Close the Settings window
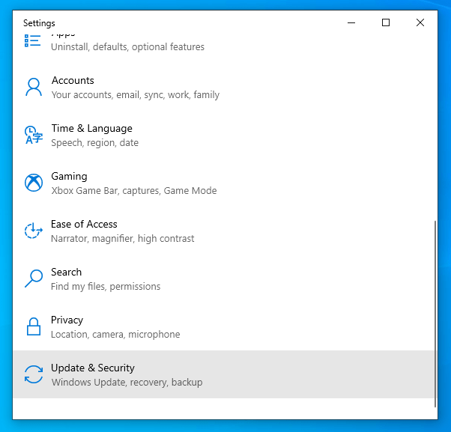451x432 pixels. pos(420,22)
